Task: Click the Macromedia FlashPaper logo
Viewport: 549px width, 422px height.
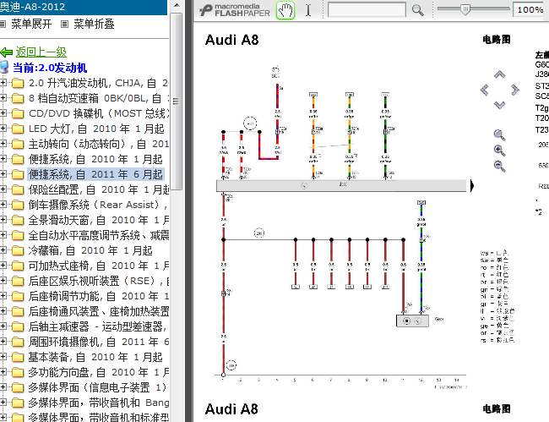Action: (236, 10)
